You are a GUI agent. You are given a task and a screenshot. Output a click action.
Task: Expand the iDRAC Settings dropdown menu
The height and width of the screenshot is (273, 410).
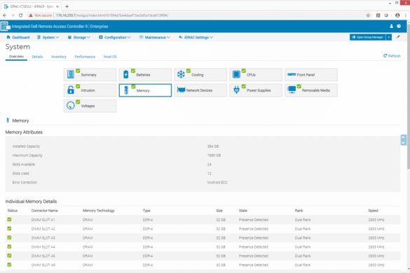[196, 37]
